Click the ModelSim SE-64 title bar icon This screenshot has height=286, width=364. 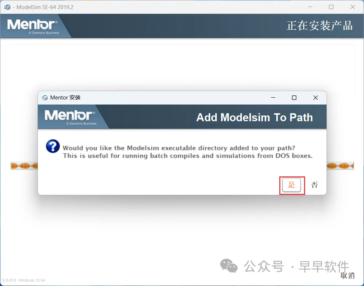pos(7,7)
